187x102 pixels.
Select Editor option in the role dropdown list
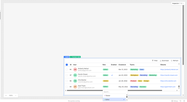114,100
